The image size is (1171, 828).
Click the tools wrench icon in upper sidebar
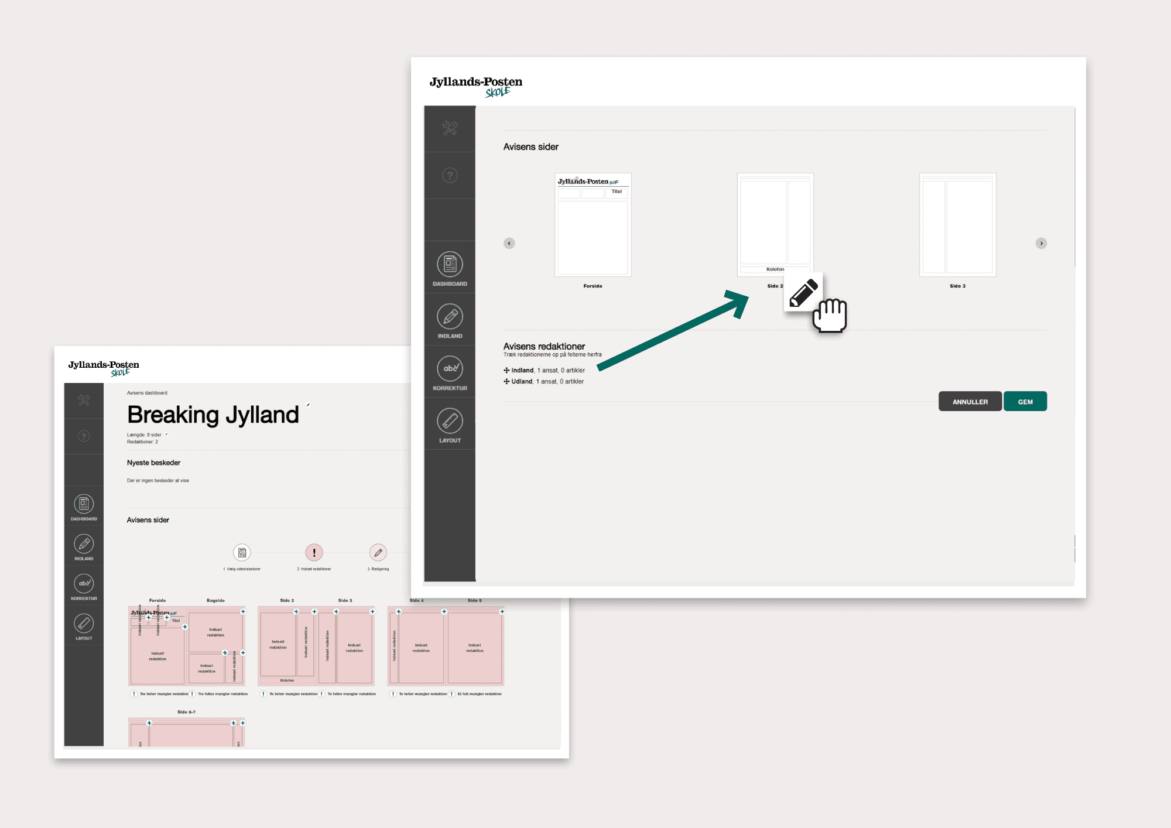tap(450, 128)
